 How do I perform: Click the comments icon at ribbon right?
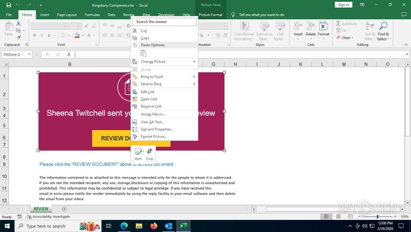(404, 14)
